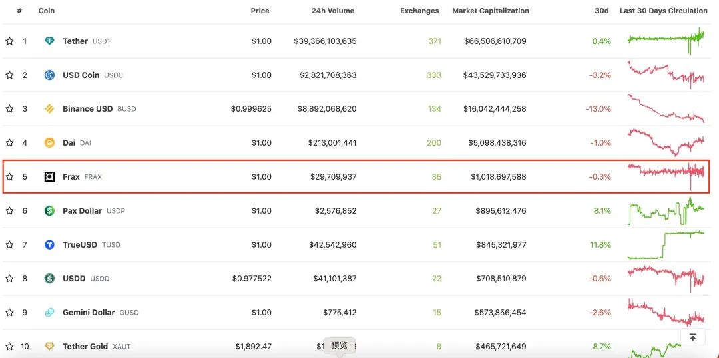Screen dimensions: 719x358
Task: Sort by the # rank column header
Action: (19, 11)
